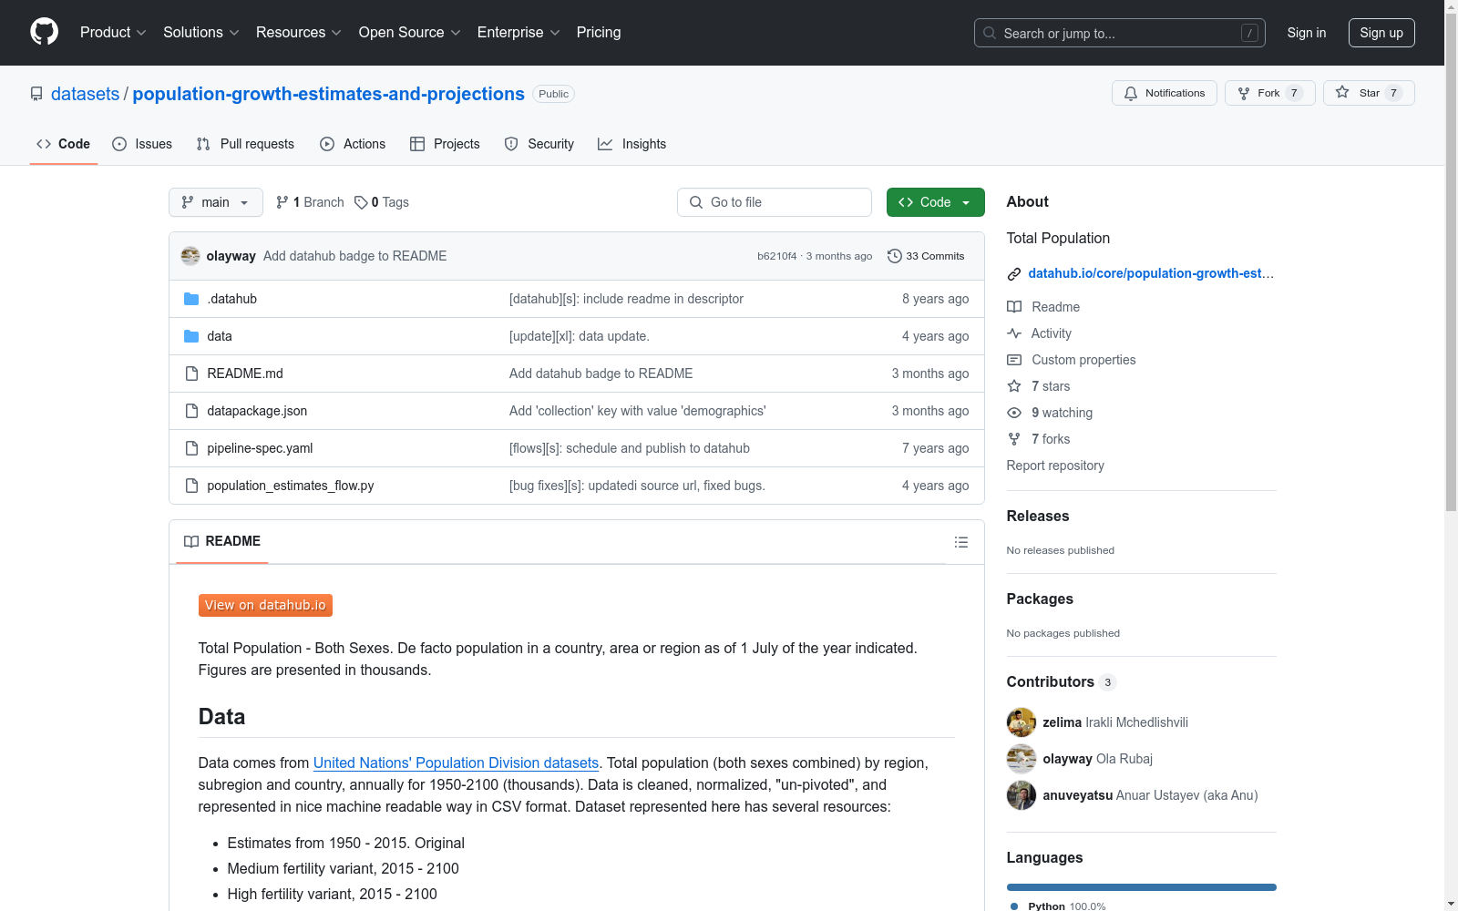The image size is (1458, 911).
Task: Open the Security tab
Action: coord(539,144)
